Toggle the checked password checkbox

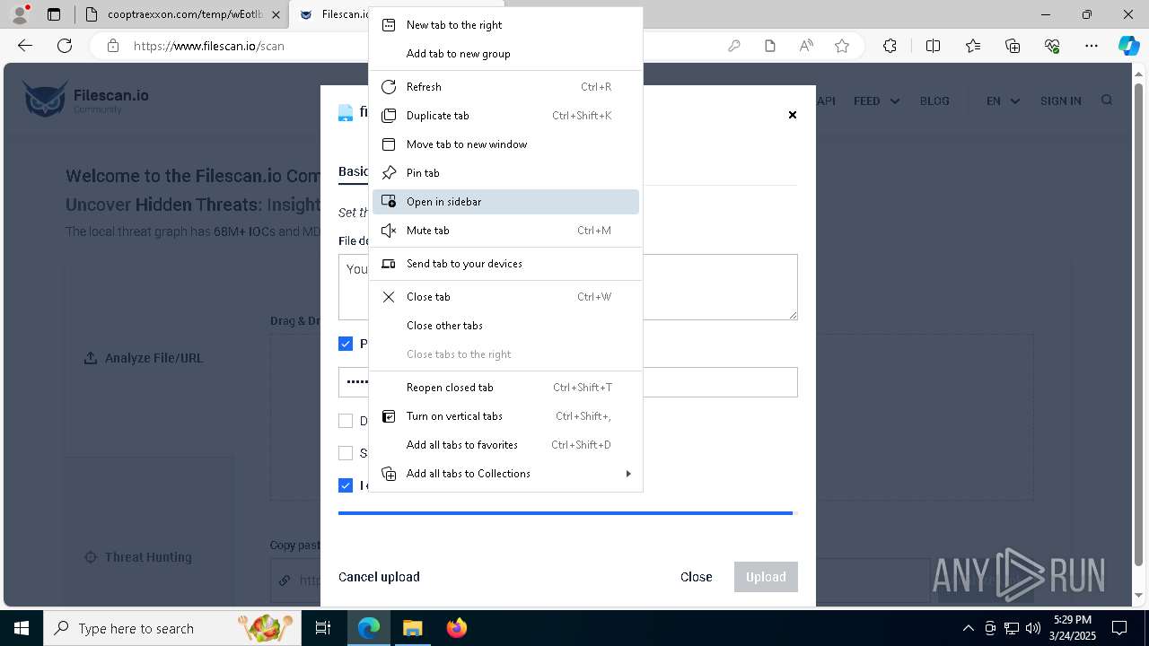pyautogui.click(x=346, y=344)
